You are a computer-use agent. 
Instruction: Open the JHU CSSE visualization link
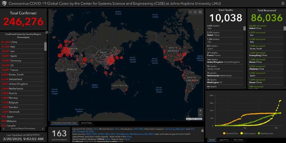click(138, 129)
